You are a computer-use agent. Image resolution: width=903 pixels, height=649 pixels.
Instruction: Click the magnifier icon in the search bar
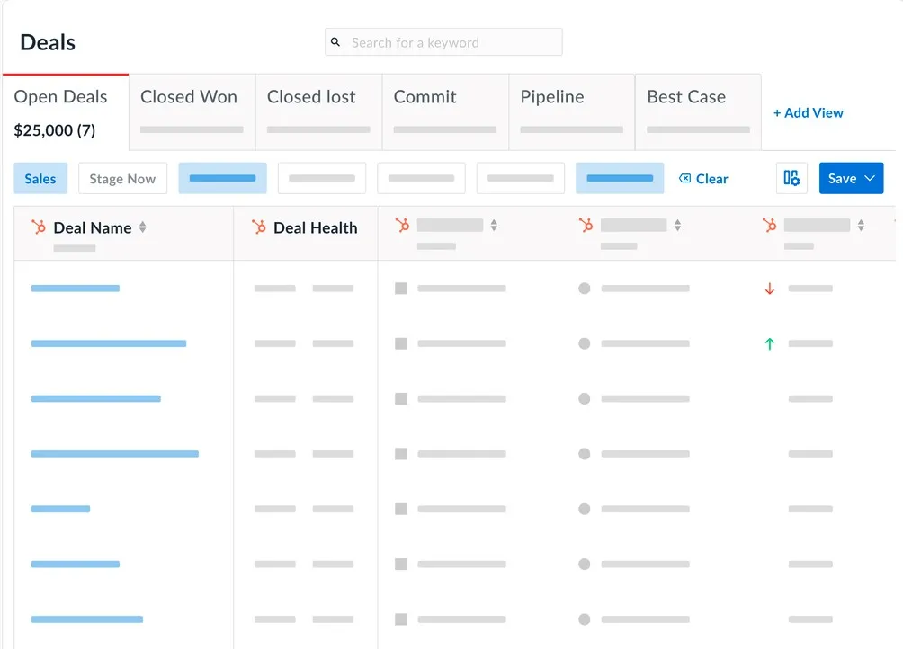pyautogui.click(x=335, y=42)
